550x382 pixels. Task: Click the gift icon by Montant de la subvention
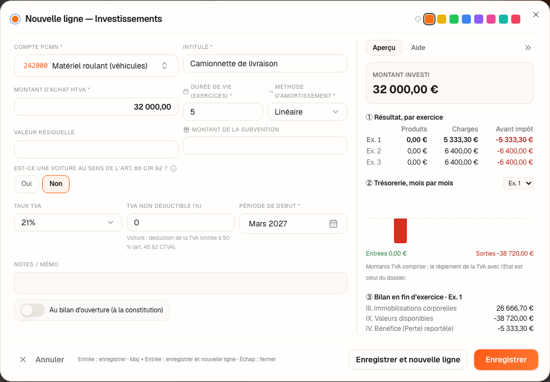click(186, 130)
